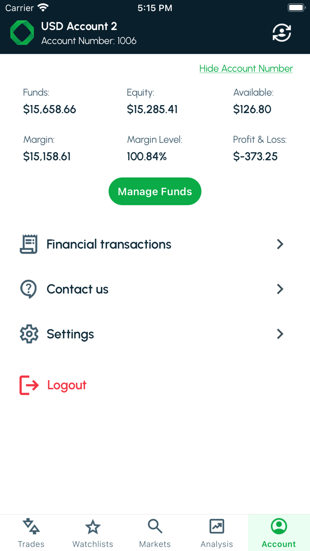Viewport: 310px width, 551px height.
Task: Expand Financial transactions with its chevron
Action: point(280,244)
